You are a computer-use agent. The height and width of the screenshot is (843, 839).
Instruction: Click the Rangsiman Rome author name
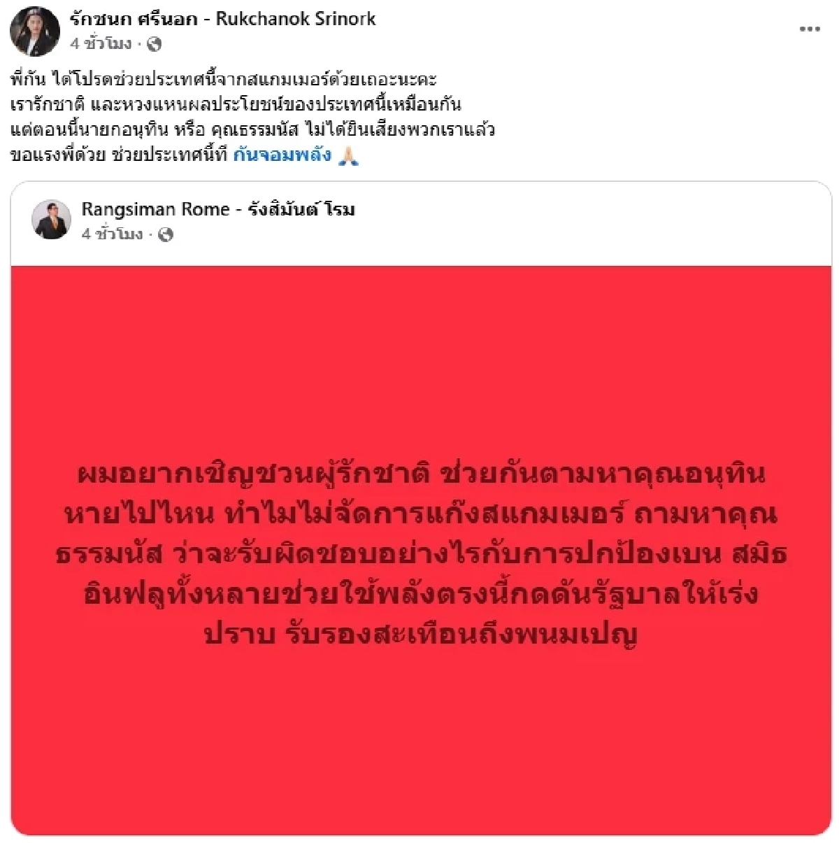(x=218, y=208)
